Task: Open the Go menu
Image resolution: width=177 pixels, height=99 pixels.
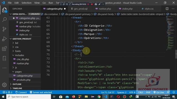Action: tap(44, 3)
